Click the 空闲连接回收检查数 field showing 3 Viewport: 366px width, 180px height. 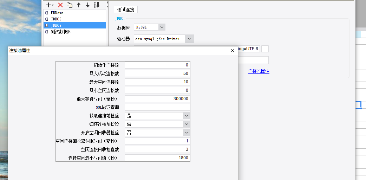[157, 149]
